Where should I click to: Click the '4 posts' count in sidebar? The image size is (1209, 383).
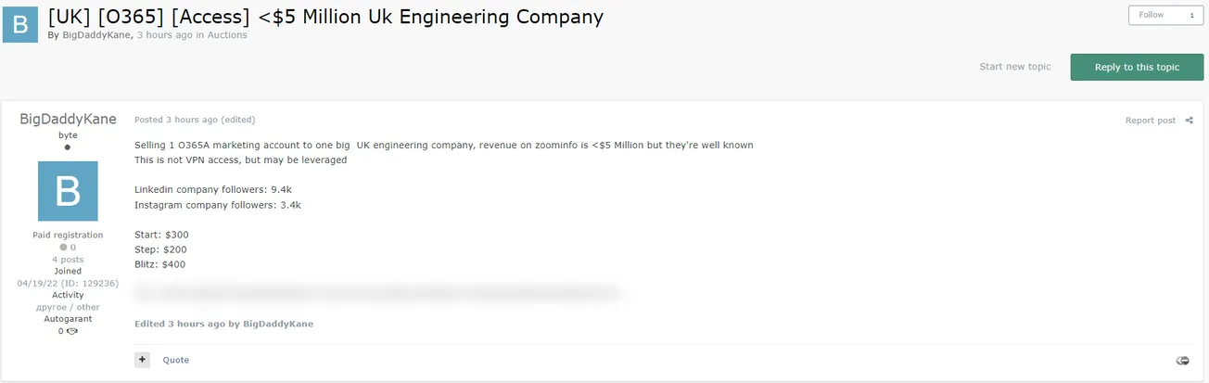(x=68, y=260)
